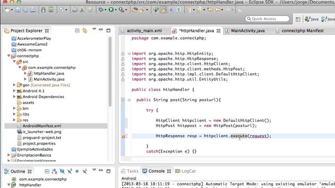335x188 pixels.
Task: Toggle Show Whitespace Characters pilcrow icon
Action: (178, 10)
